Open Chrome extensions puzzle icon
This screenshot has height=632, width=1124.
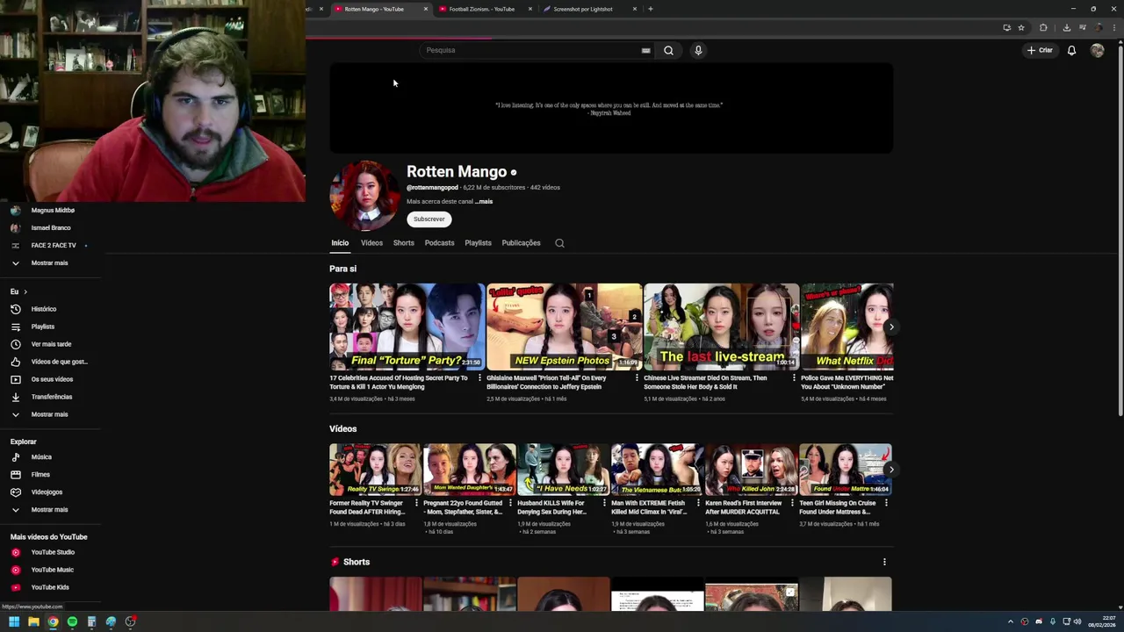[1043, 27]
